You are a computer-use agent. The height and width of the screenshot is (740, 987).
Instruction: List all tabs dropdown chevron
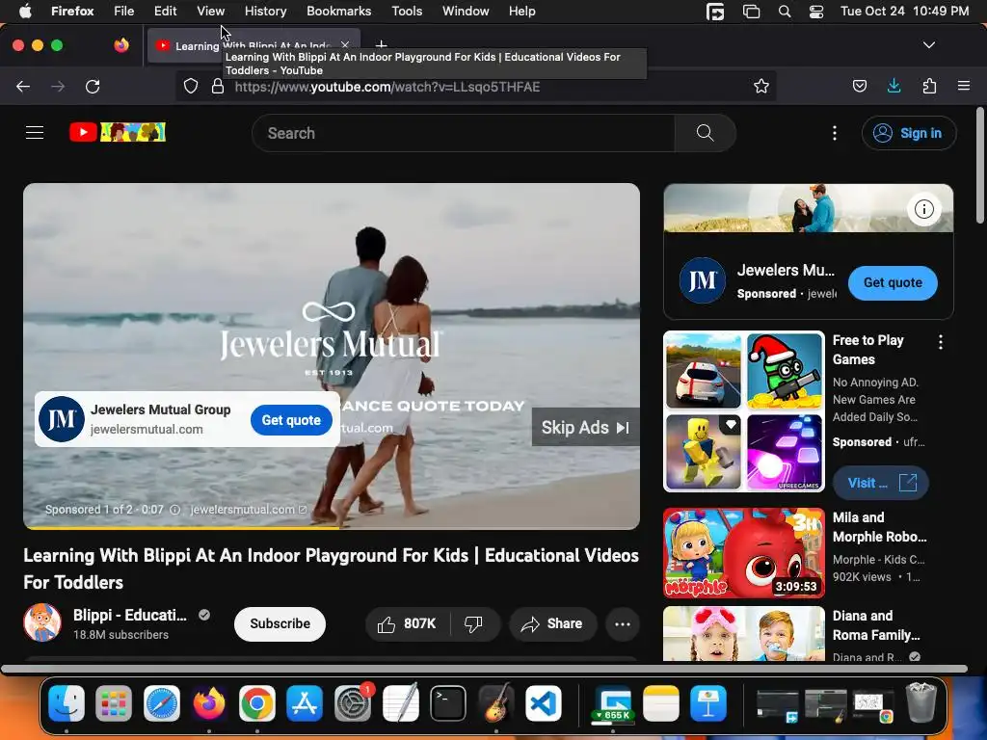(x=929, y=45)
